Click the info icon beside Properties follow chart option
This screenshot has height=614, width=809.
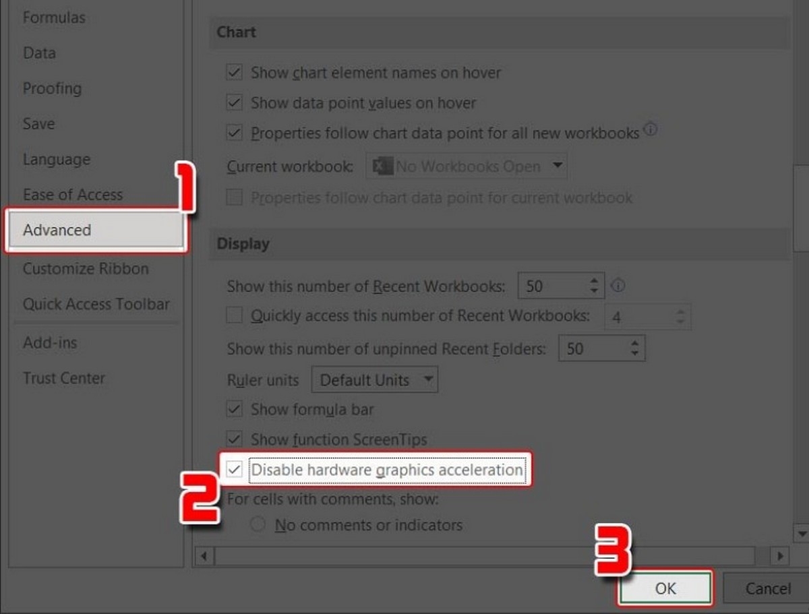coord(651,130)
